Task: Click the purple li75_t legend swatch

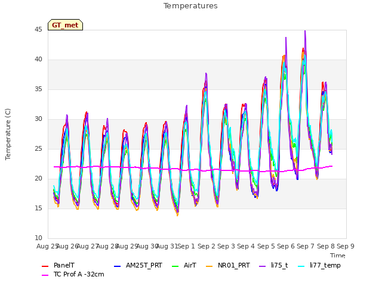Action: pyautogui.click(x=263, y=266)
